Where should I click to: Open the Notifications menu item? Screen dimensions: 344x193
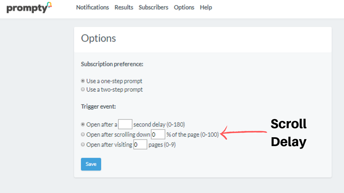[92, 8]
